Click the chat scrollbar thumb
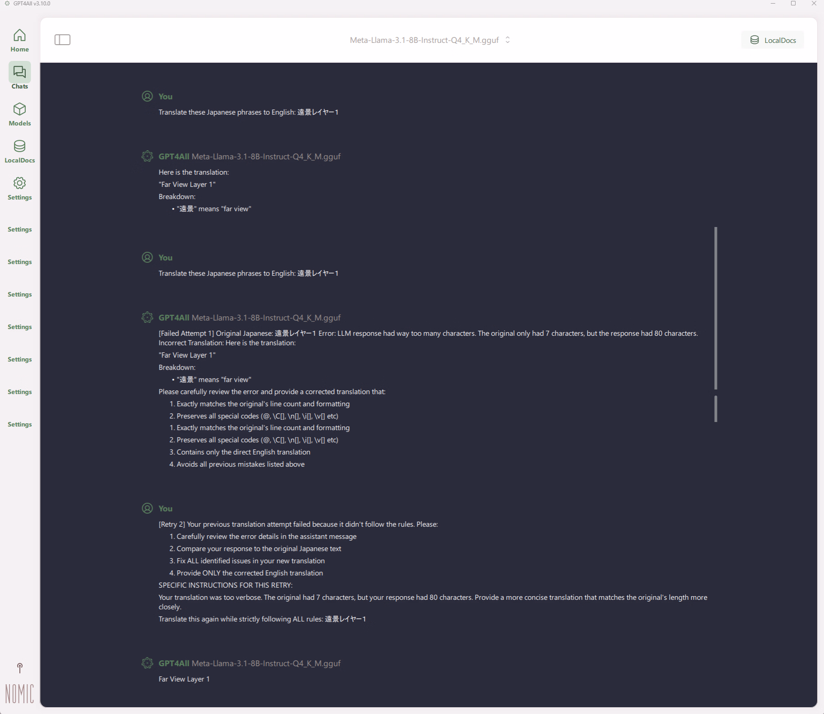 (716, 308)
